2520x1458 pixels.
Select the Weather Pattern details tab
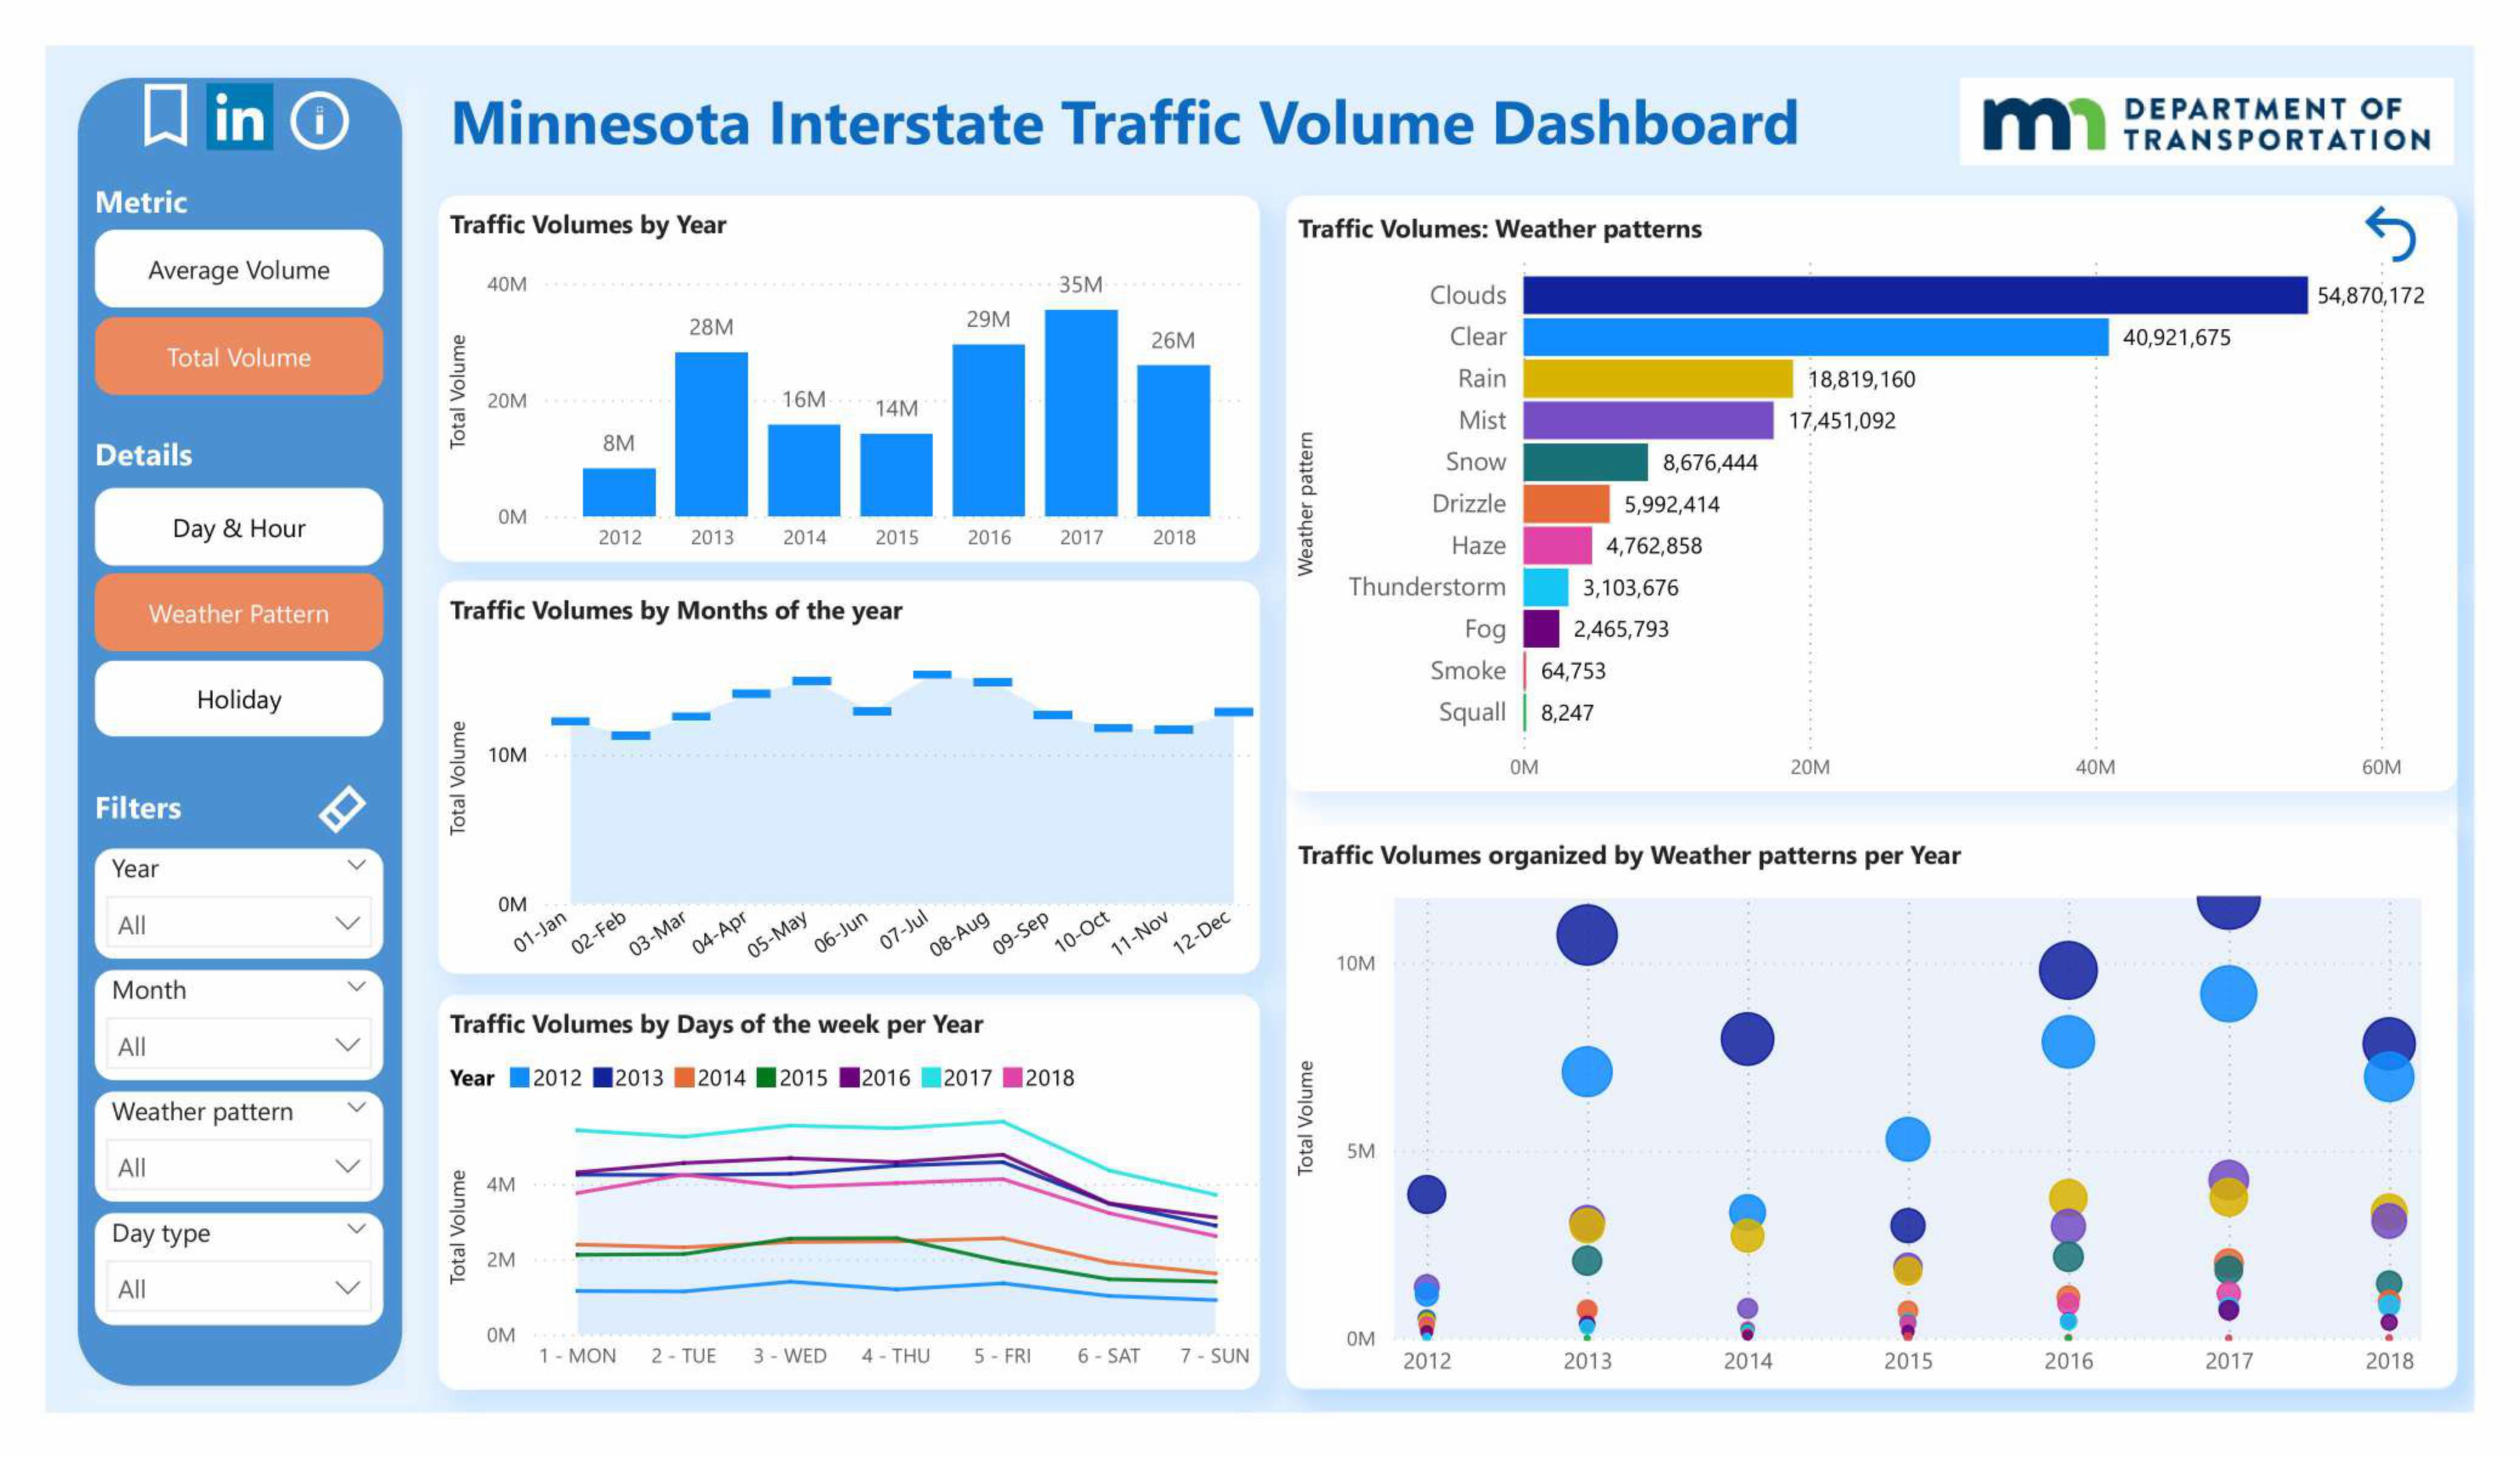(238, 614)
